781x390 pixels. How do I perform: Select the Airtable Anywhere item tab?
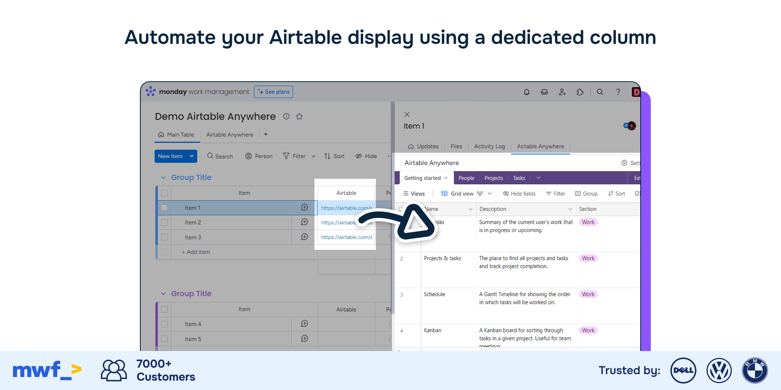tap(541, 146)
